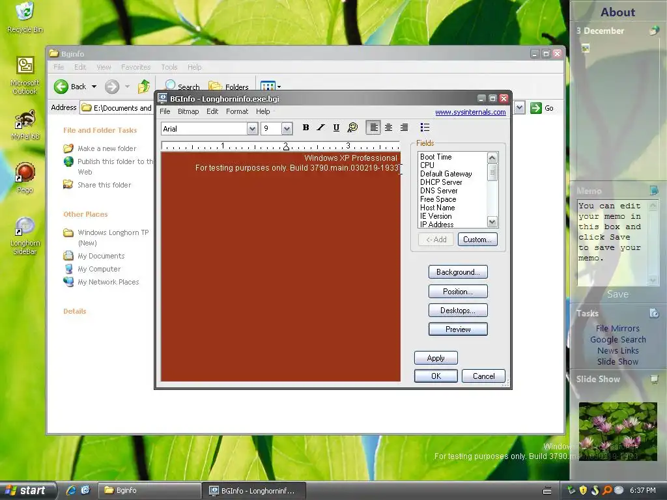This screenshot has height=500, width=667.
Task: Open BGInfo Format menu
Action: click(237, 111)
